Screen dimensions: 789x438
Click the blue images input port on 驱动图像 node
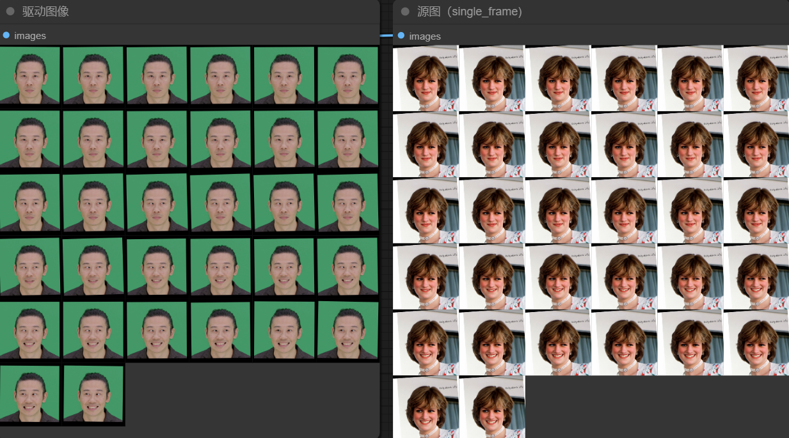point(6,35)
